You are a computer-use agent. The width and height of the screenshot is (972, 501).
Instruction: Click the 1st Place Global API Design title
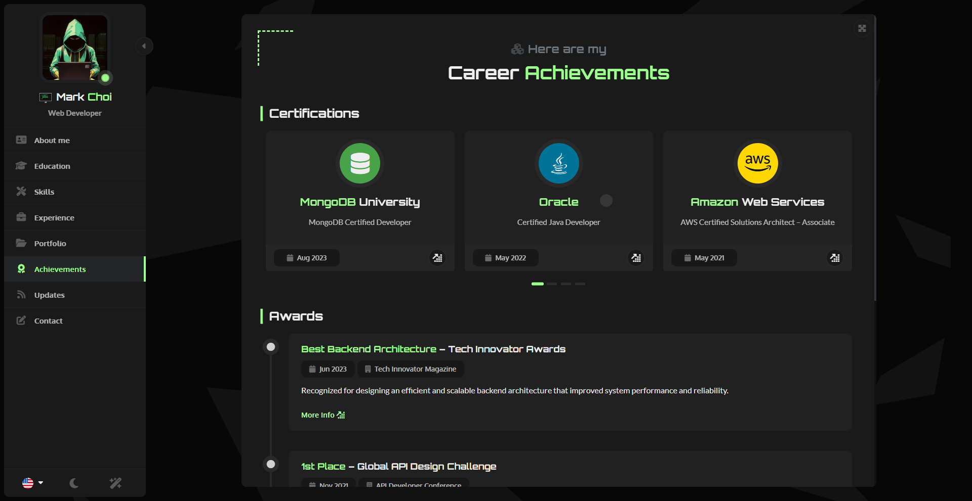399,466
